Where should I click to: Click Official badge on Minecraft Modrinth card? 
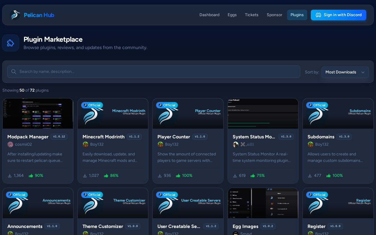click(x=92, y=105)
